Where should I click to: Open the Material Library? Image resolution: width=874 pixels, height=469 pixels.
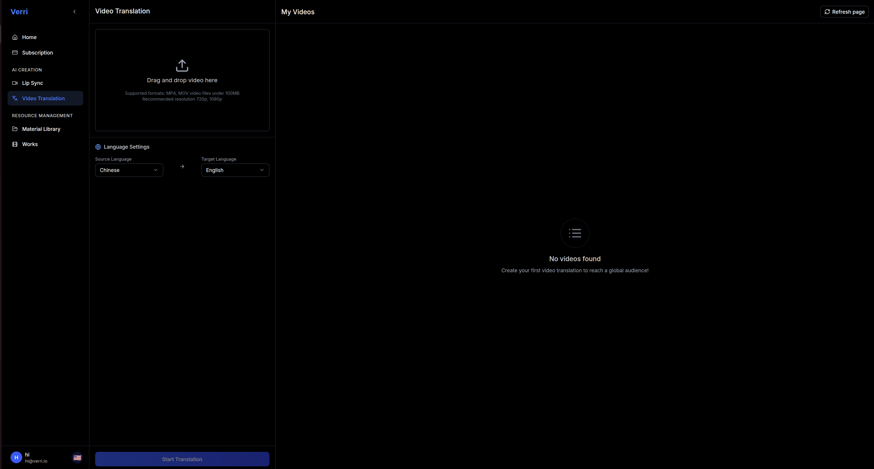(x=41, y=129)
